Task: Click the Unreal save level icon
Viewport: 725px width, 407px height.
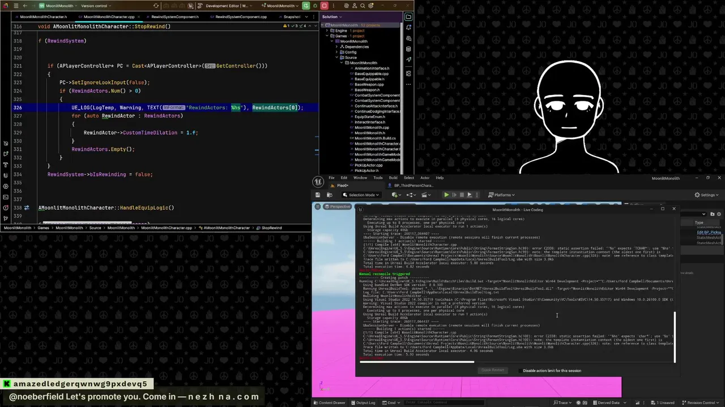Action: (x=317, y=195)
